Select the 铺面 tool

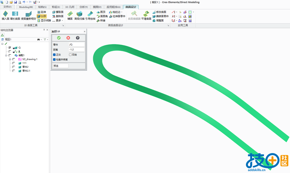[70, 15]
